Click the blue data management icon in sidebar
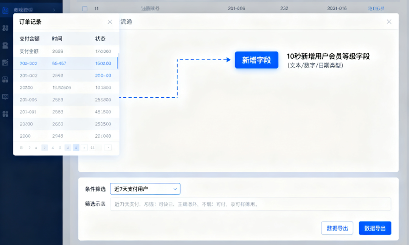The height and width of the screenshot is (245, 409). 5,11
